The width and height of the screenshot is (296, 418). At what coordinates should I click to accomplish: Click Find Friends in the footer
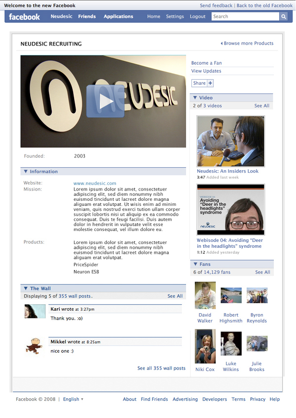[x=154, y=399]
